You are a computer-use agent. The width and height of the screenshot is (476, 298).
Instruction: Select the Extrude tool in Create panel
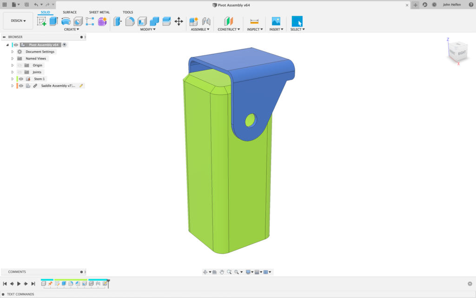(x=54, y=21)
